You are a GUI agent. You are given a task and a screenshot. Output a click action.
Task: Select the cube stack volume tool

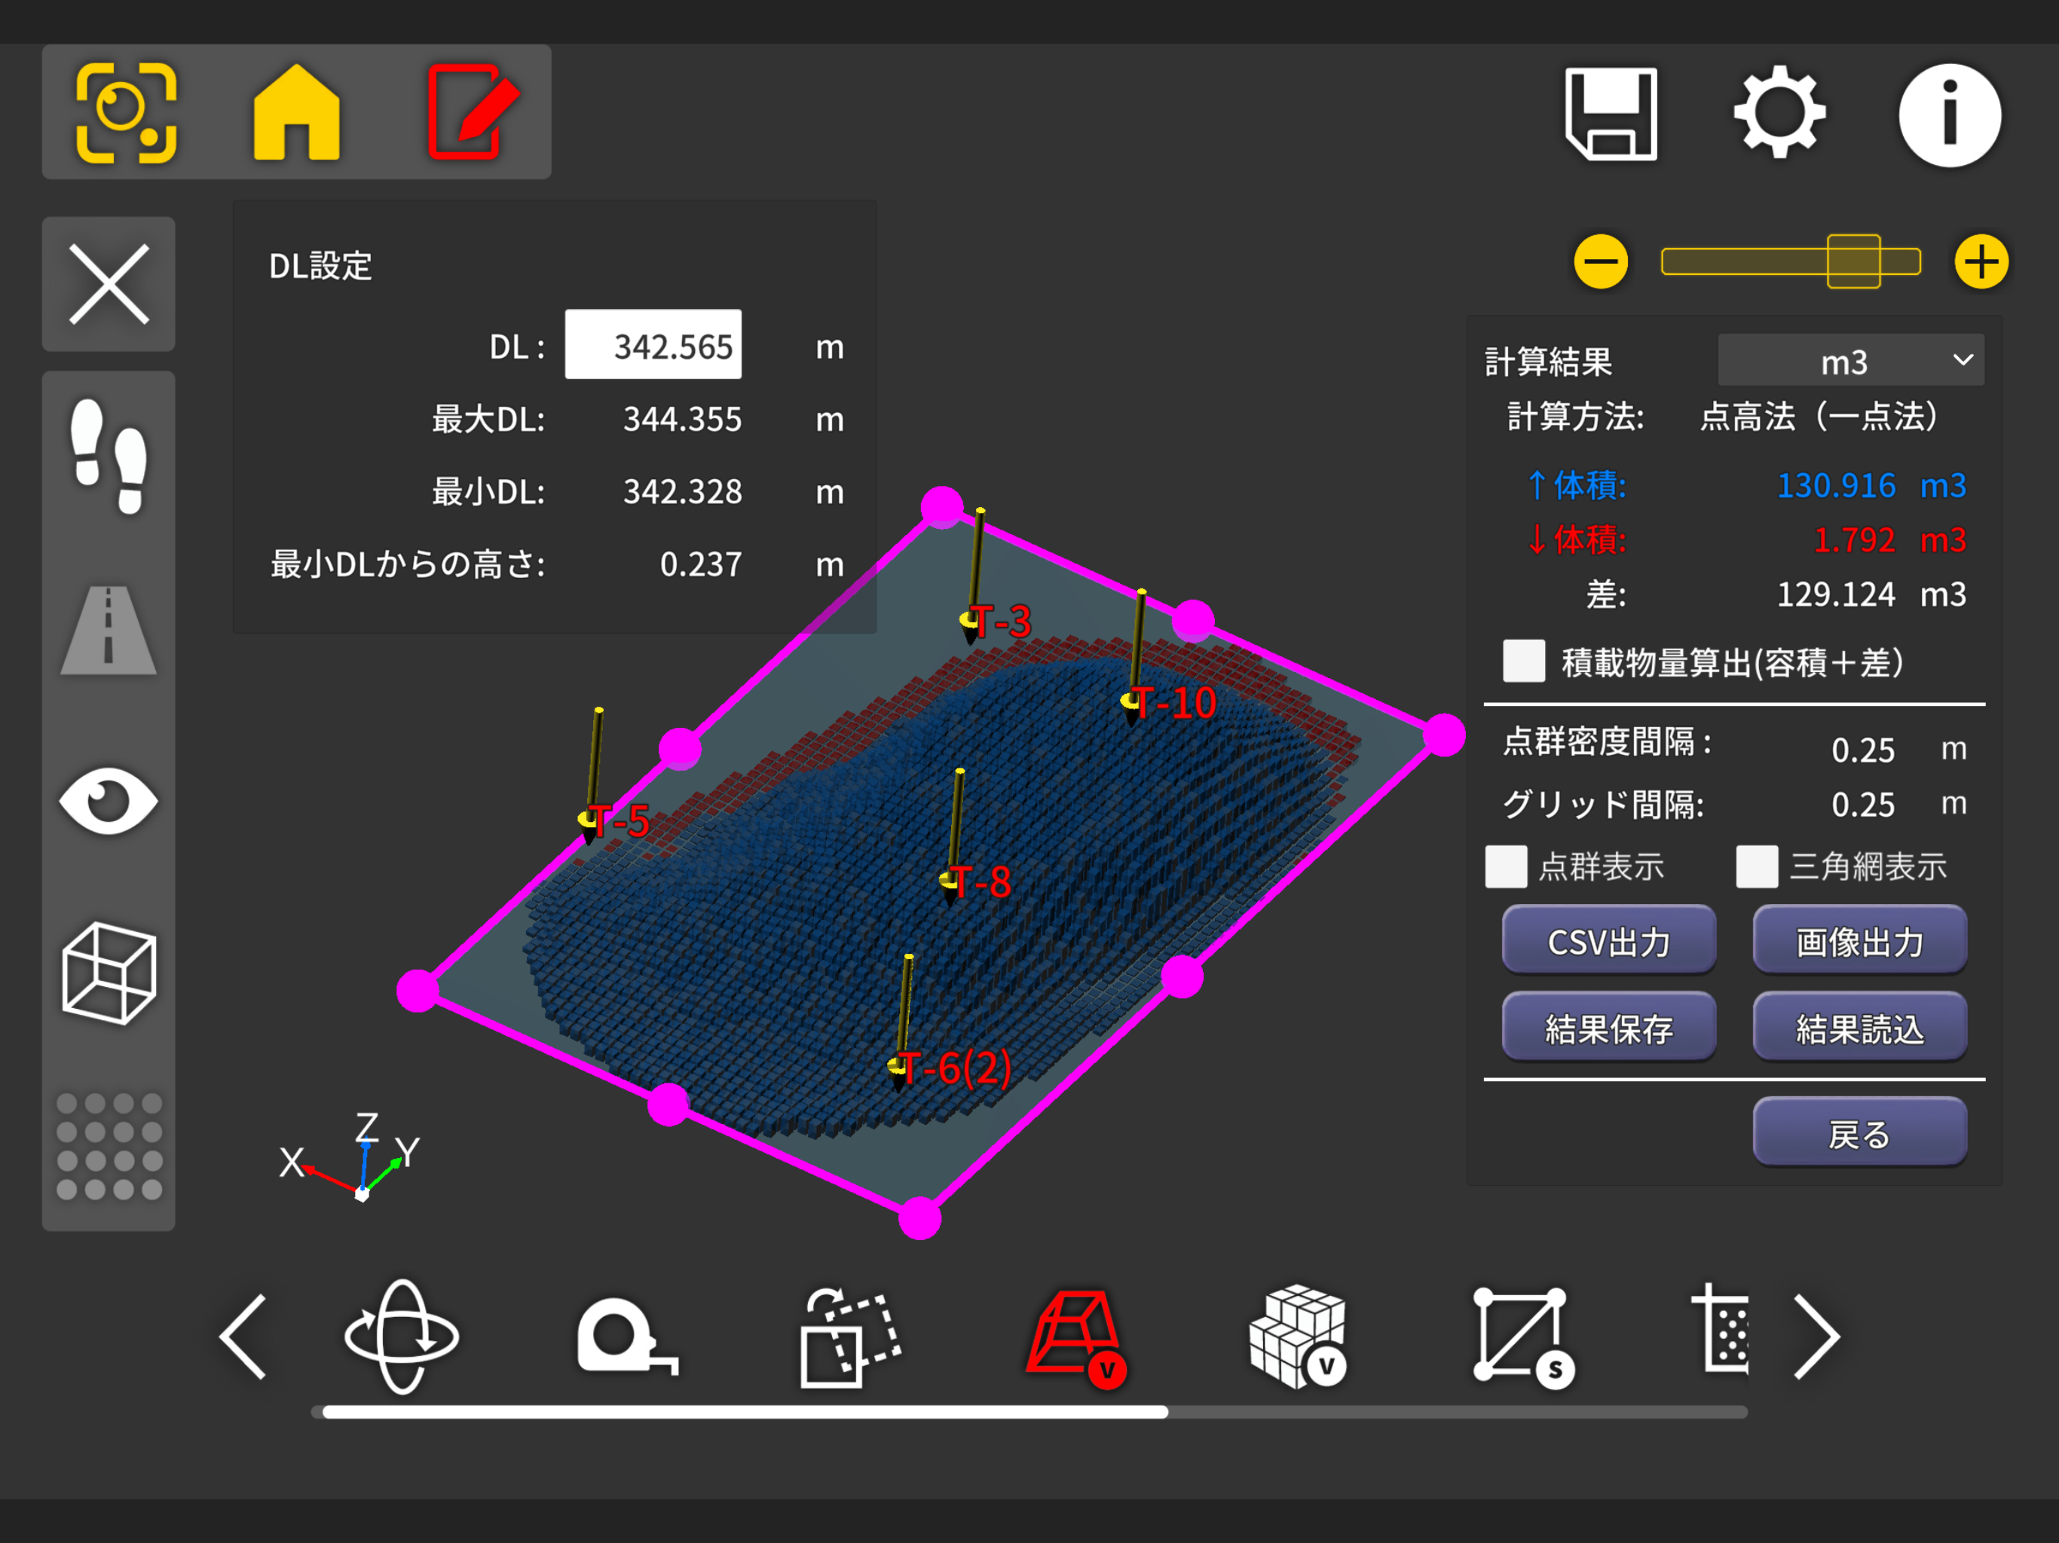(1298, 1337)
